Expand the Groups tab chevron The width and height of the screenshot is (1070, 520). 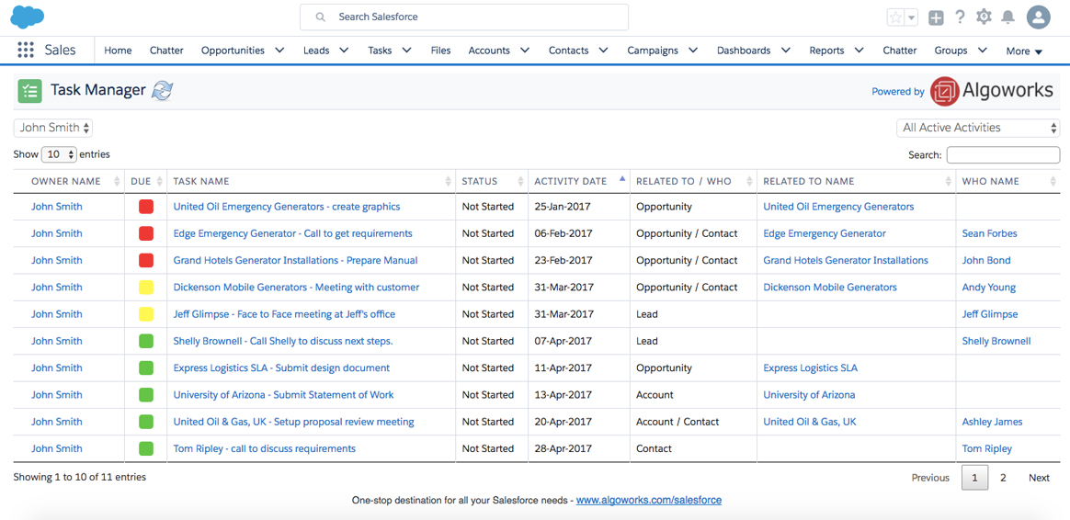[983, 51]
